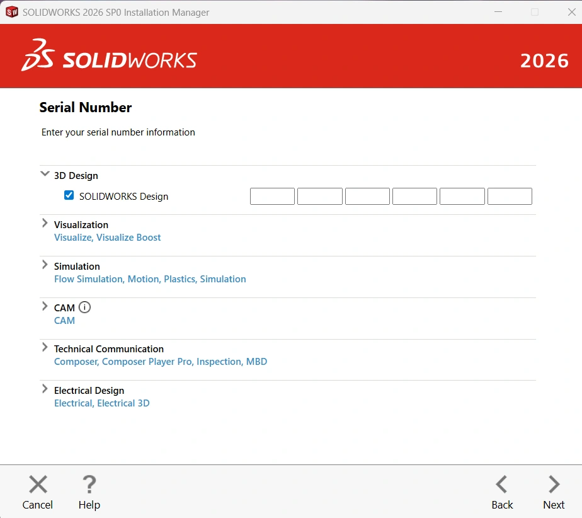Minimize the Installation Manager window
Screen dimensions: 582x518
pos(498,12)
